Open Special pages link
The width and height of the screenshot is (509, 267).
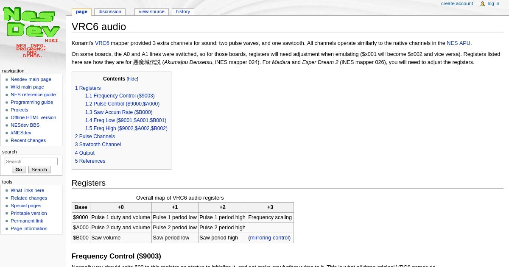click(26, 206)
